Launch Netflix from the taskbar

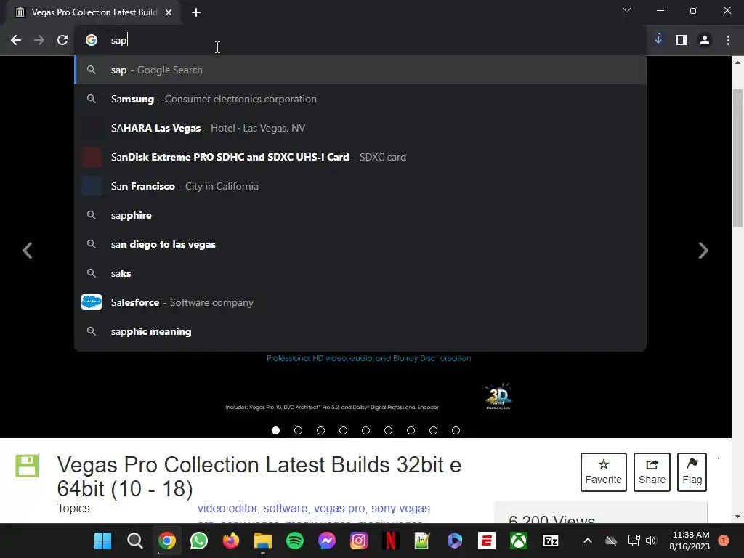click(x=390, y=541)
